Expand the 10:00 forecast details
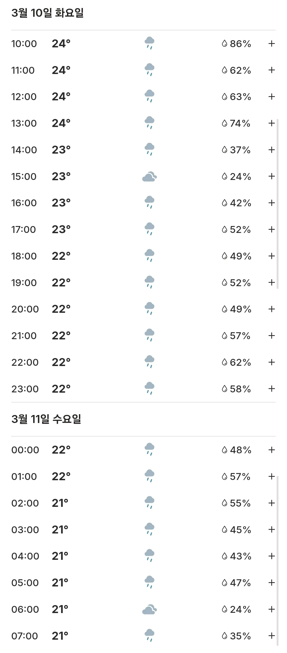287x653 pixels. click(272, 43)
